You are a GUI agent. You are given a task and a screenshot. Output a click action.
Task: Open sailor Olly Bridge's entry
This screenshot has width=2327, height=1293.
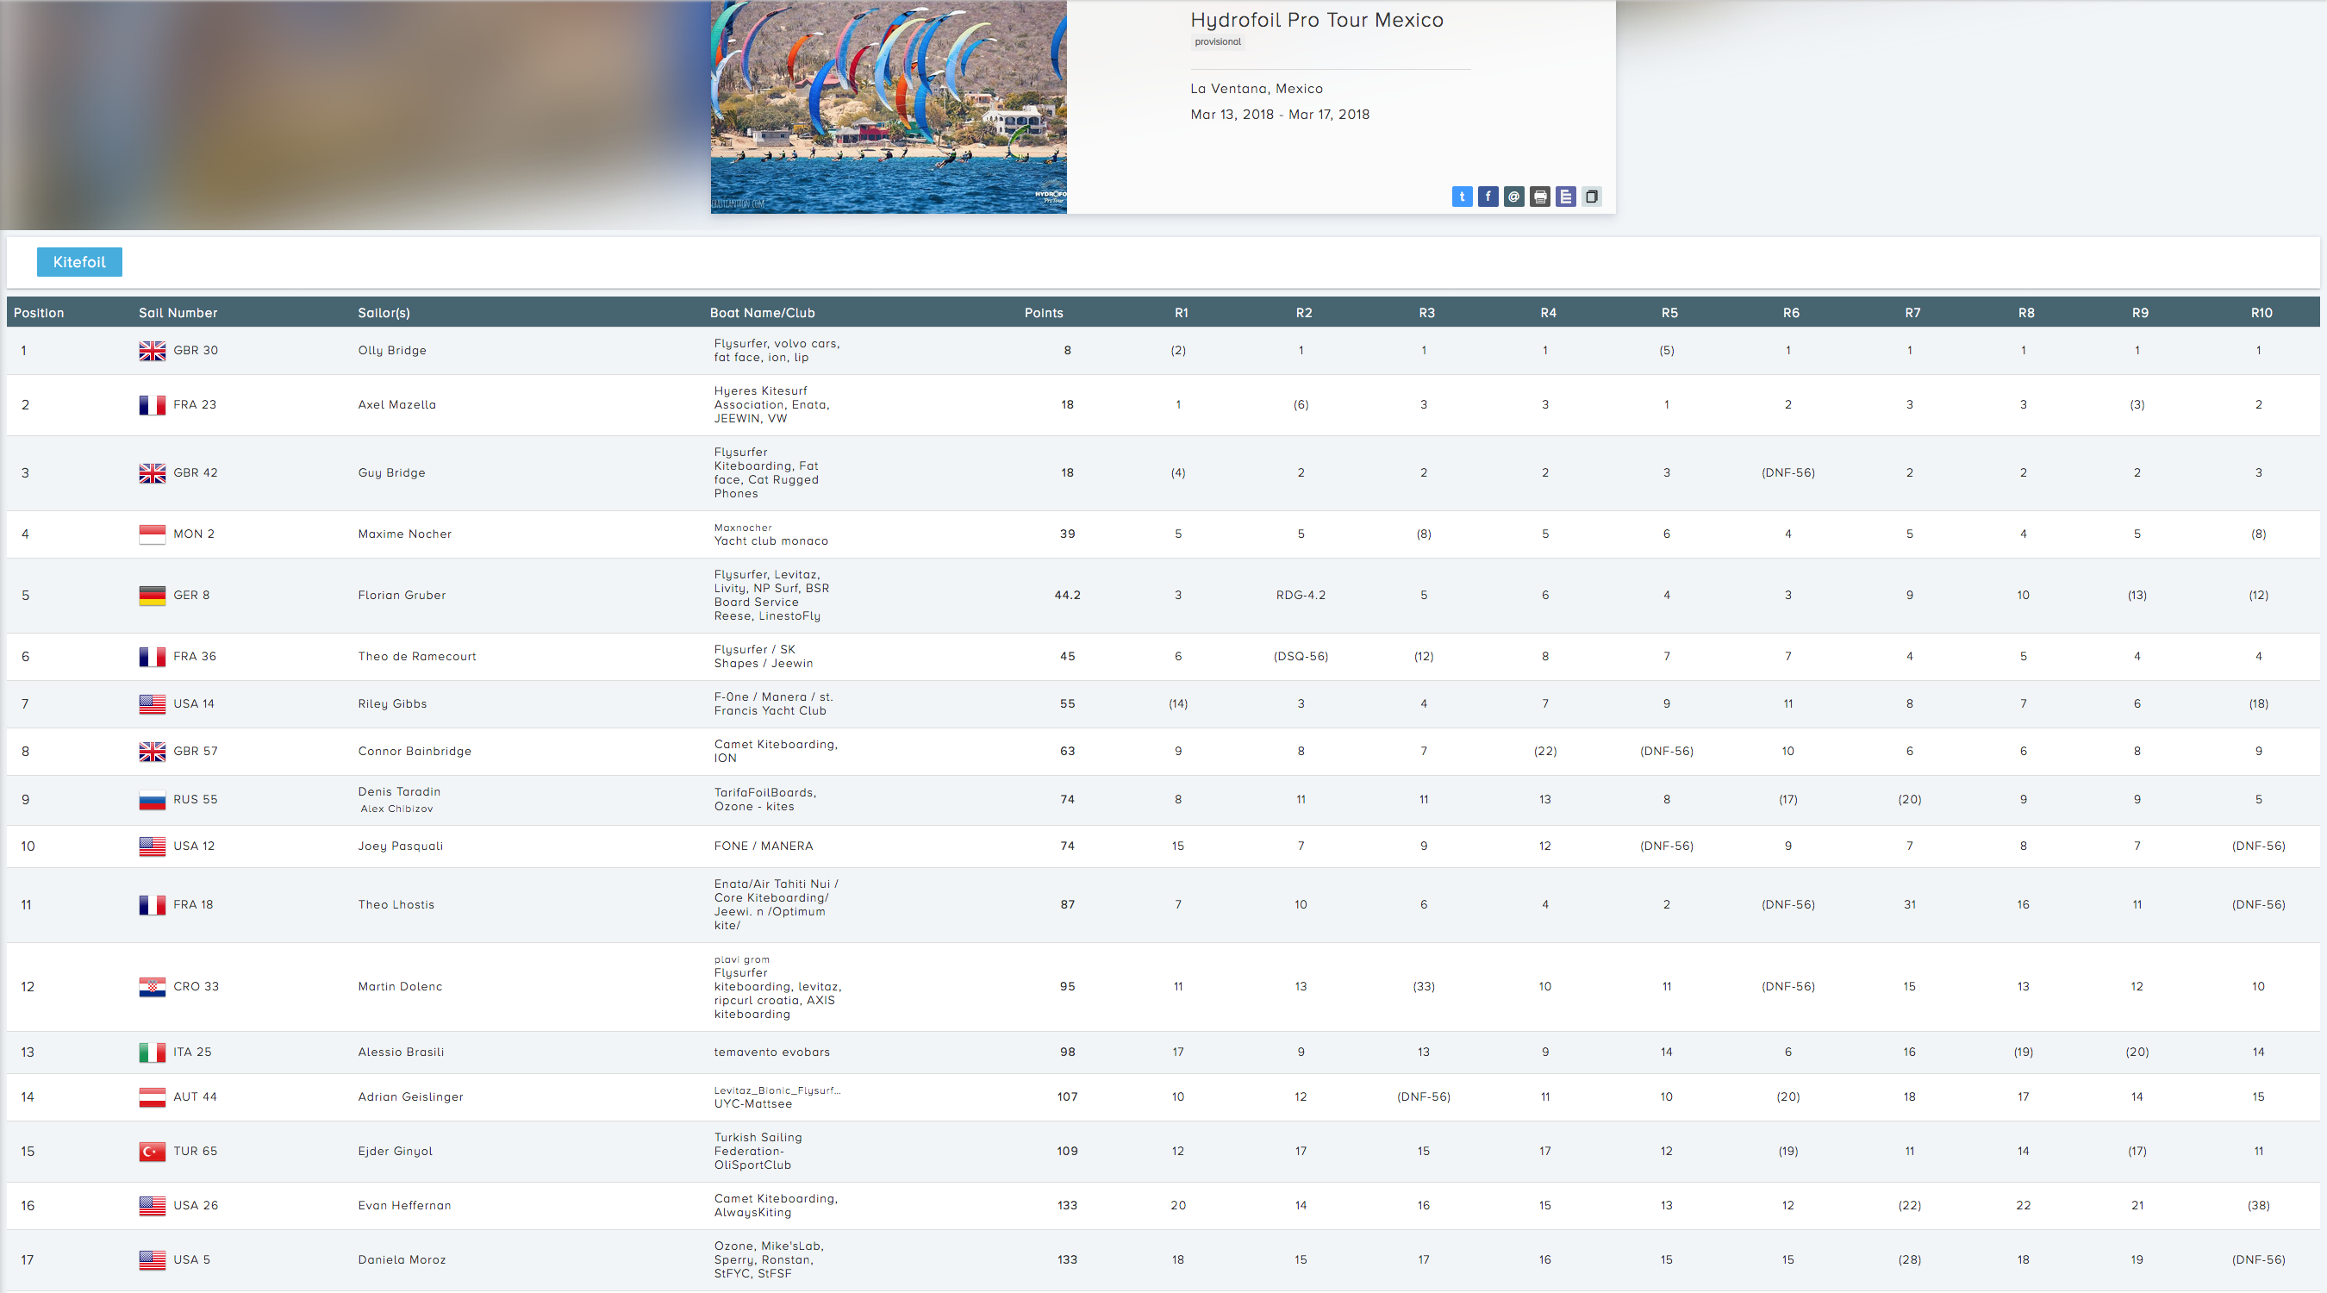pyautogui.click(x=392, y=351)
